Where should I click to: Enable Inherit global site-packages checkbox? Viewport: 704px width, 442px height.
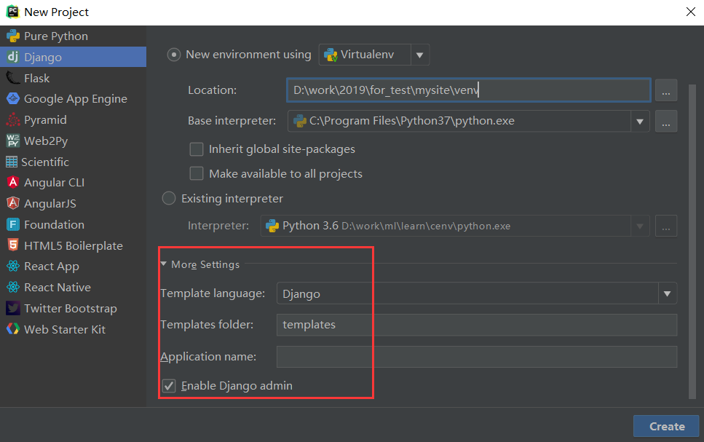(x=196, y=149)
